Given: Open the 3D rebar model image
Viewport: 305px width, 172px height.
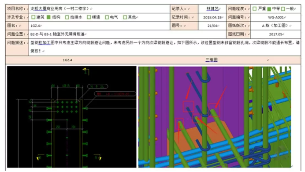Looking at the screenshot, I should click(215, 117).
